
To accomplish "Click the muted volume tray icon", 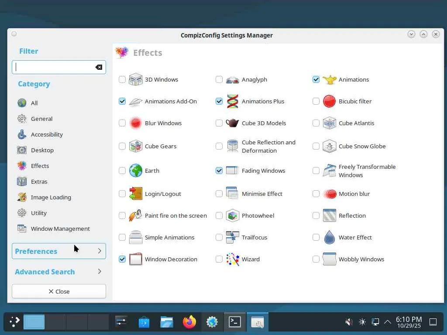I will 349,322.
